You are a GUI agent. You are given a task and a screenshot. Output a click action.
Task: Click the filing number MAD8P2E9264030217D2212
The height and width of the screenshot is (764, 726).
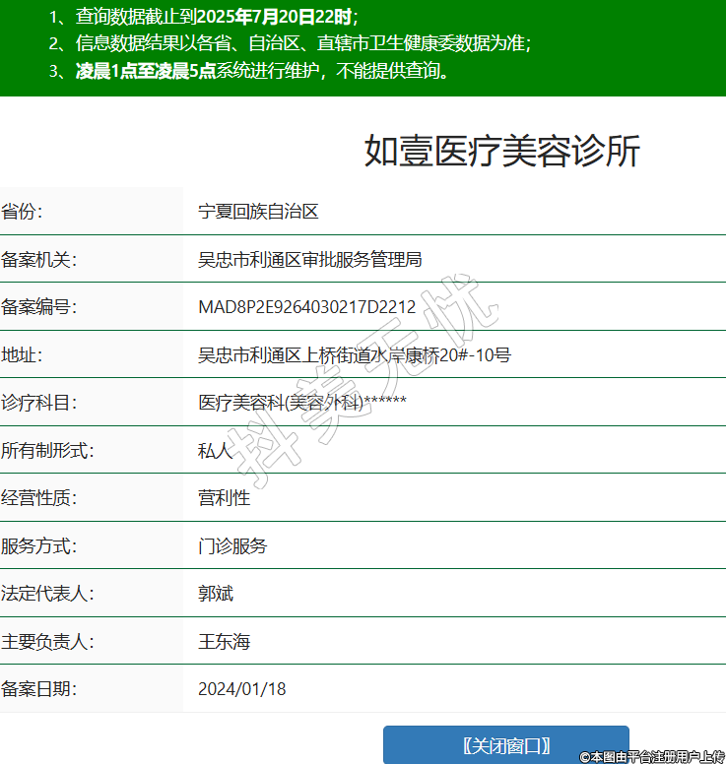click(x=306, y=307)
